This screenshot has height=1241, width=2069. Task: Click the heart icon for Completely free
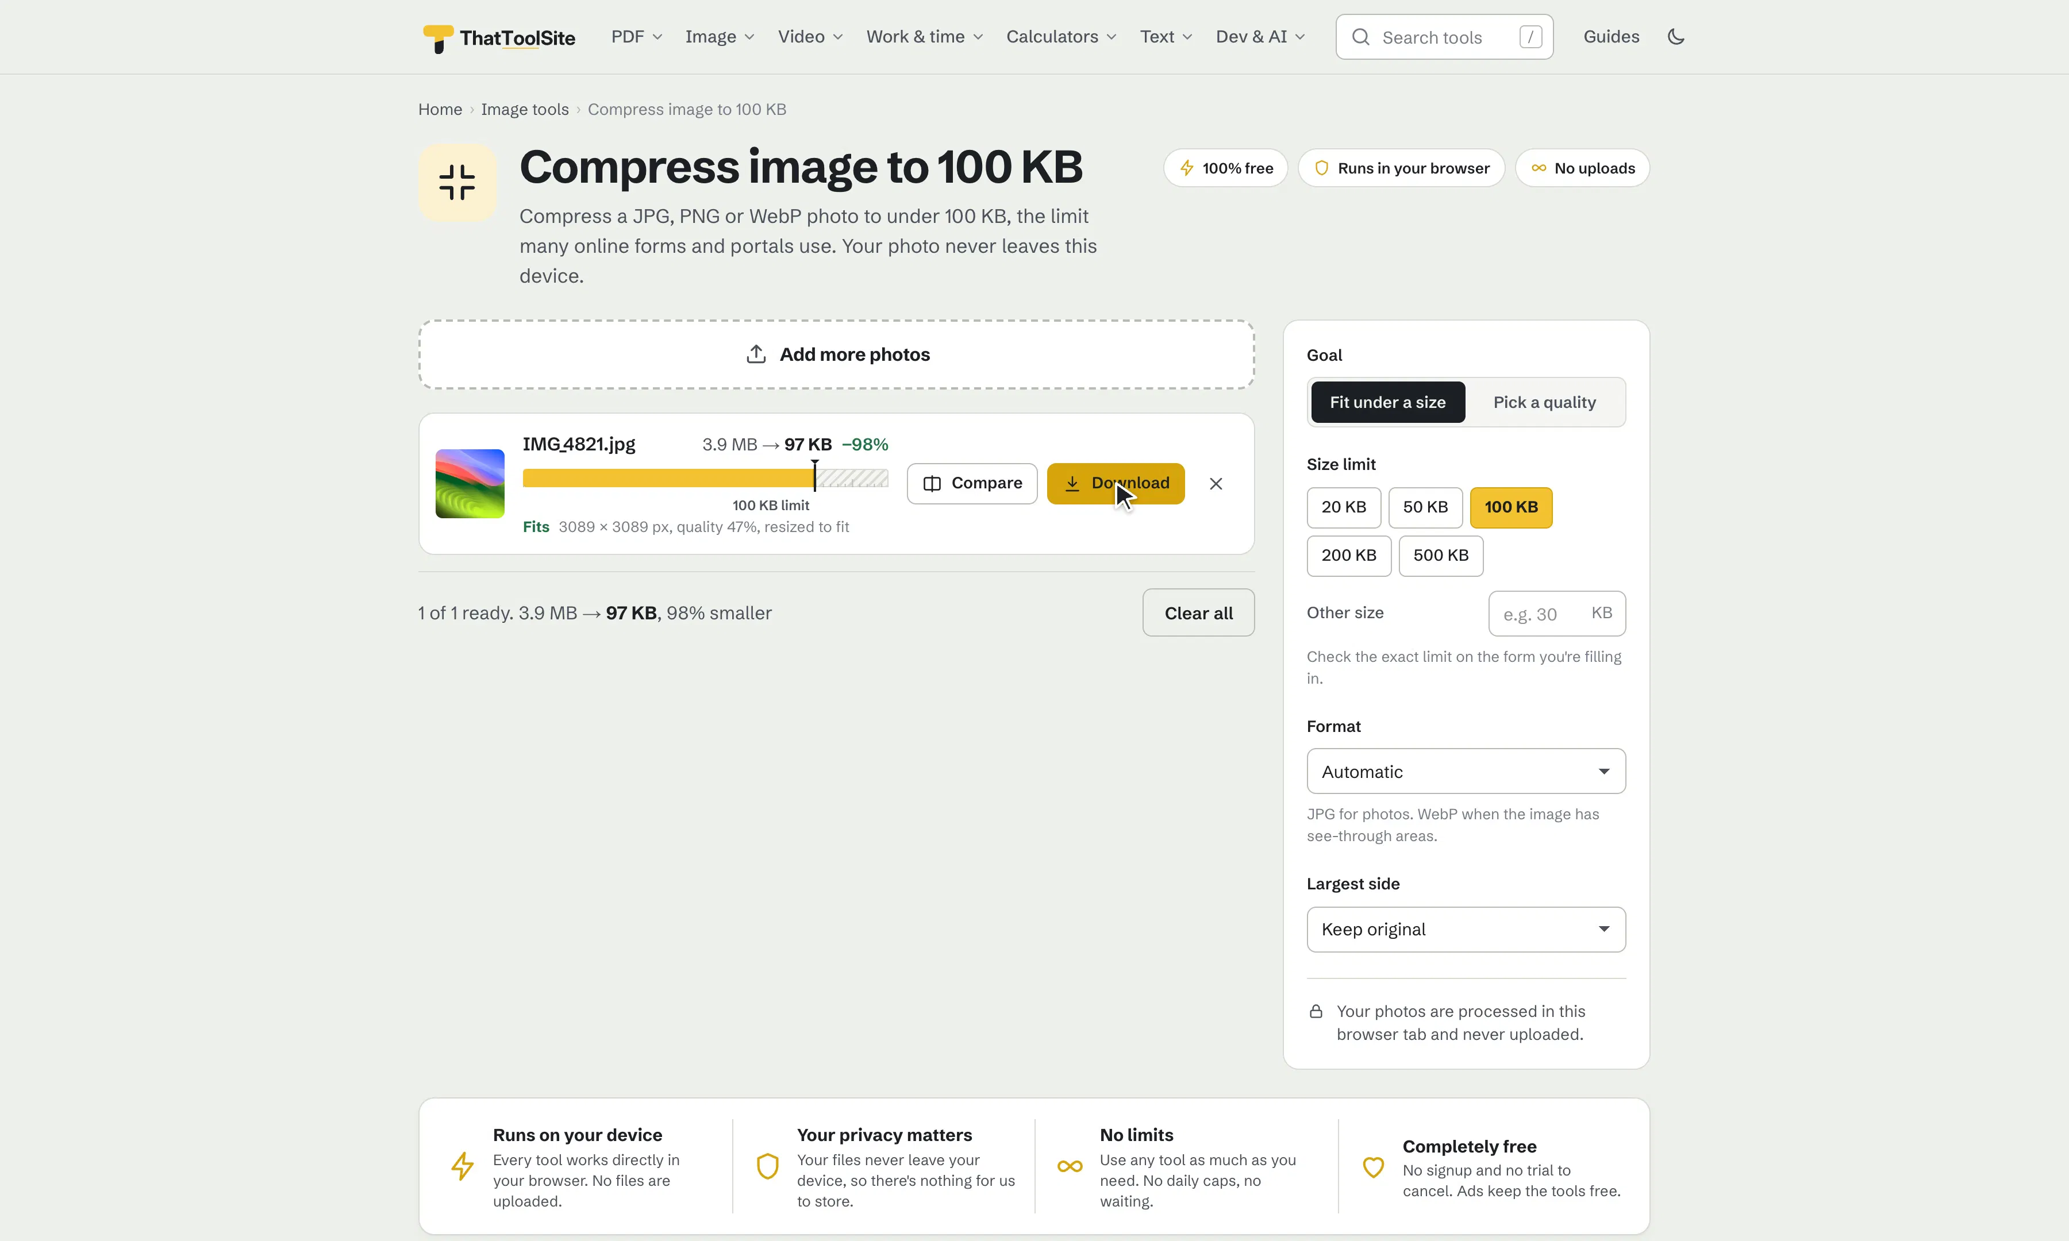[1373, 1167]
